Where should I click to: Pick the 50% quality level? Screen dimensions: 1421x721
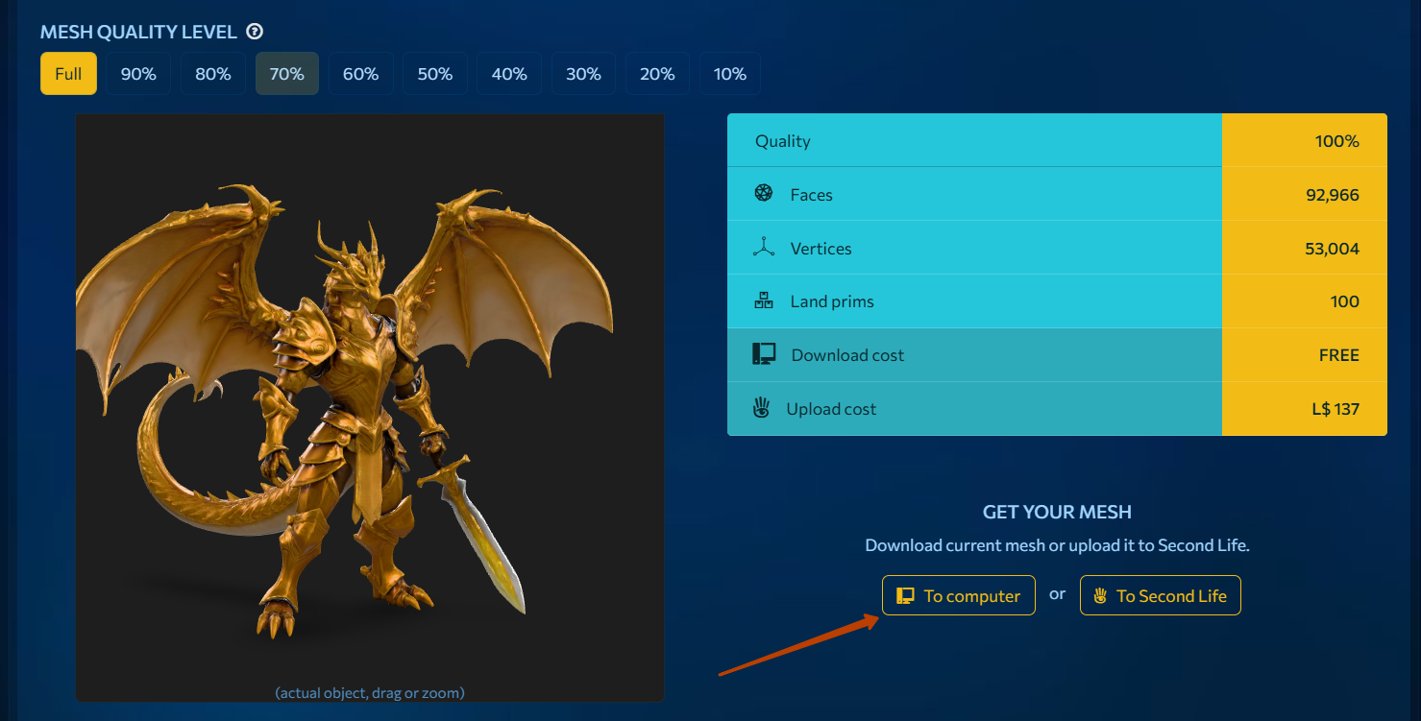tap(434, 74)
